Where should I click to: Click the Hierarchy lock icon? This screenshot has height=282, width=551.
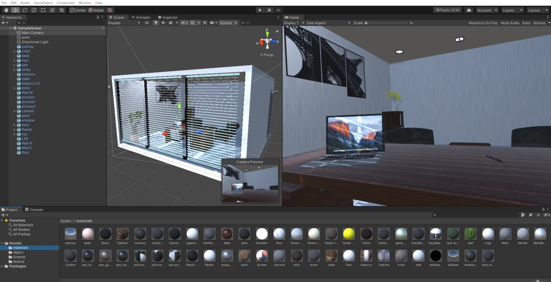(98, 17)
